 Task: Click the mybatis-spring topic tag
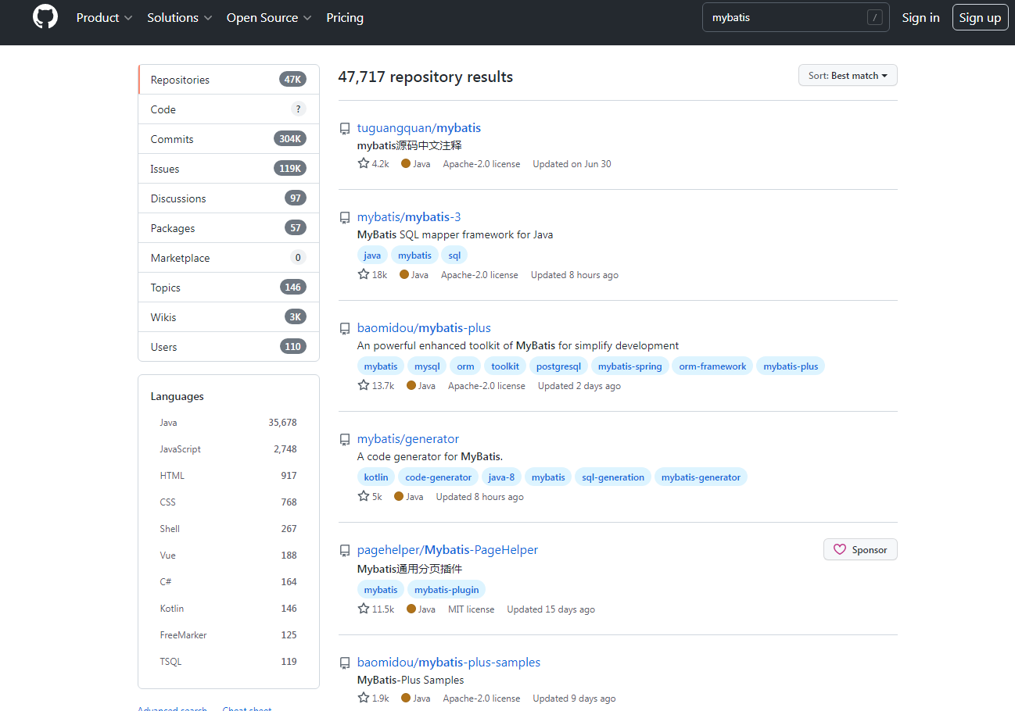click(x=629, y=366)
